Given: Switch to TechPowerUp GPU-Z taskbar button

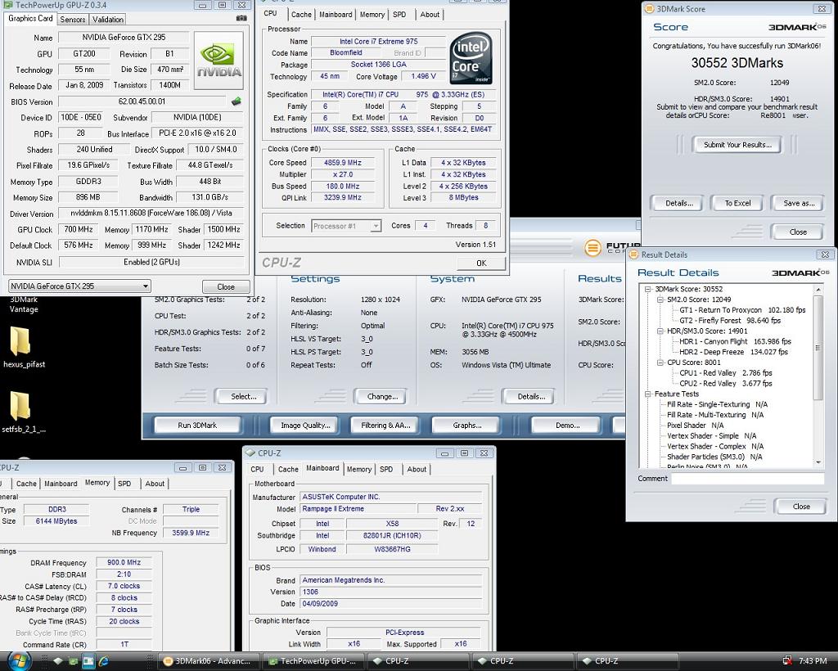Looking at the screenshot, I should point(315,661).
